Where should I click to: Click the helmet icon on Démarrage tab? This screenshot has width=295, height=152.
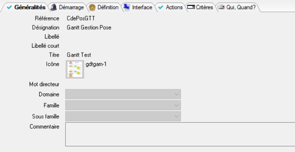point(54,7)
